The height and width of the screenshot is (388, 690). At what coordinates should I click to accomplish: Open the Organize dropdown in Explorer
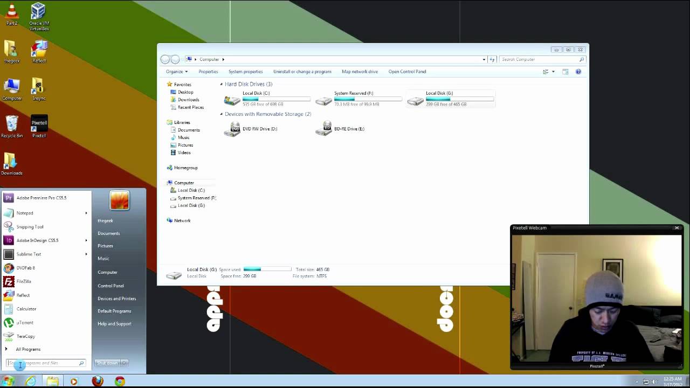tap(177, 72)
